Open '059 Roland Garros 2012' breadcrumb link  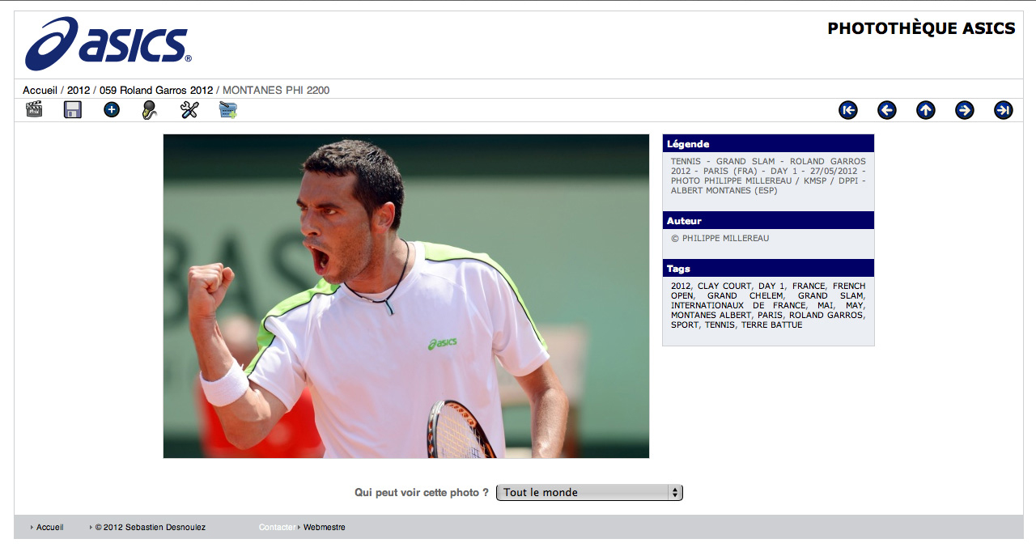coord(156,91)
